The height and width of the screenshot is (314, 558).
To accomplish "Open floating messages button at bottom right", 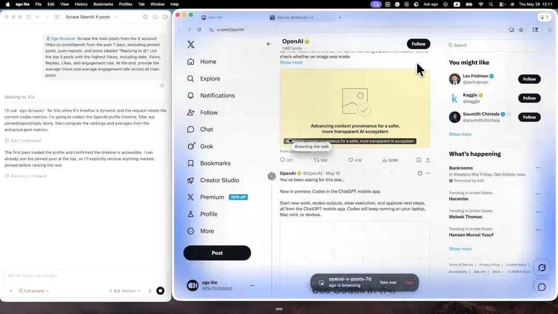I will (x=541, y=287).
